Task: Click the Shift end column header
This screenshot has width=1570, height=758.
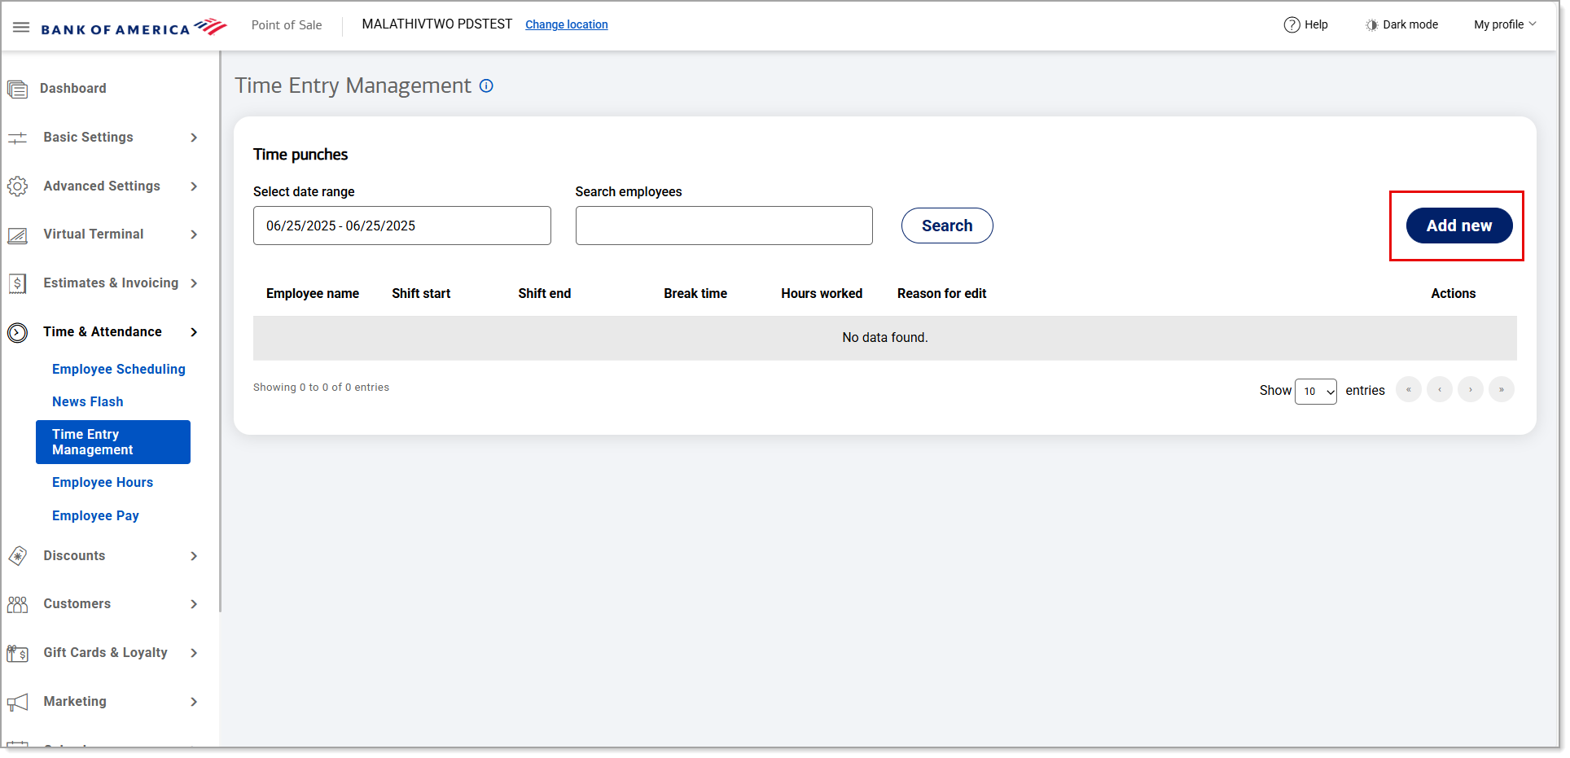Action: pyautogui.click(x=545, y=293)
